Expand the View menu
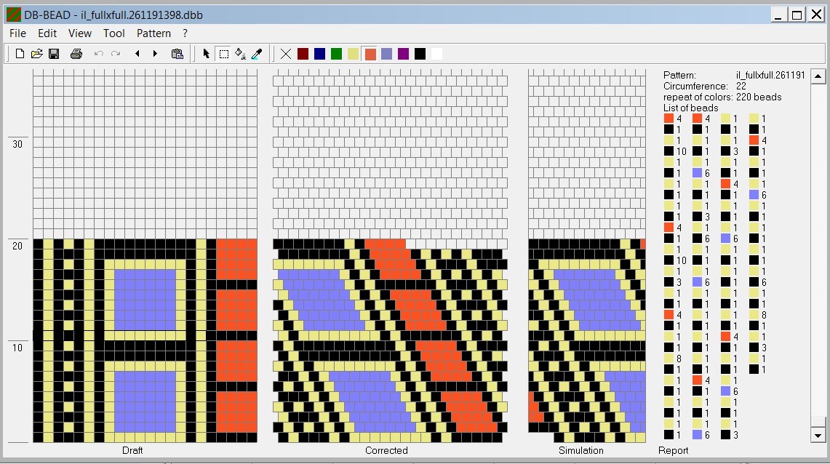The image size is (830, 464). point(80,33)
